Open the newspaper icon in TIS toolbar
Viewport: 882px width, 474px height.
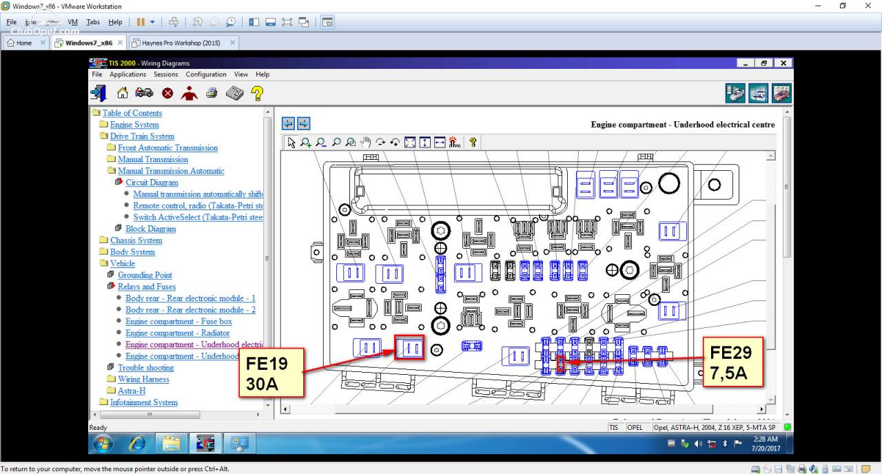pyautogui.click(x=235, y=93)
